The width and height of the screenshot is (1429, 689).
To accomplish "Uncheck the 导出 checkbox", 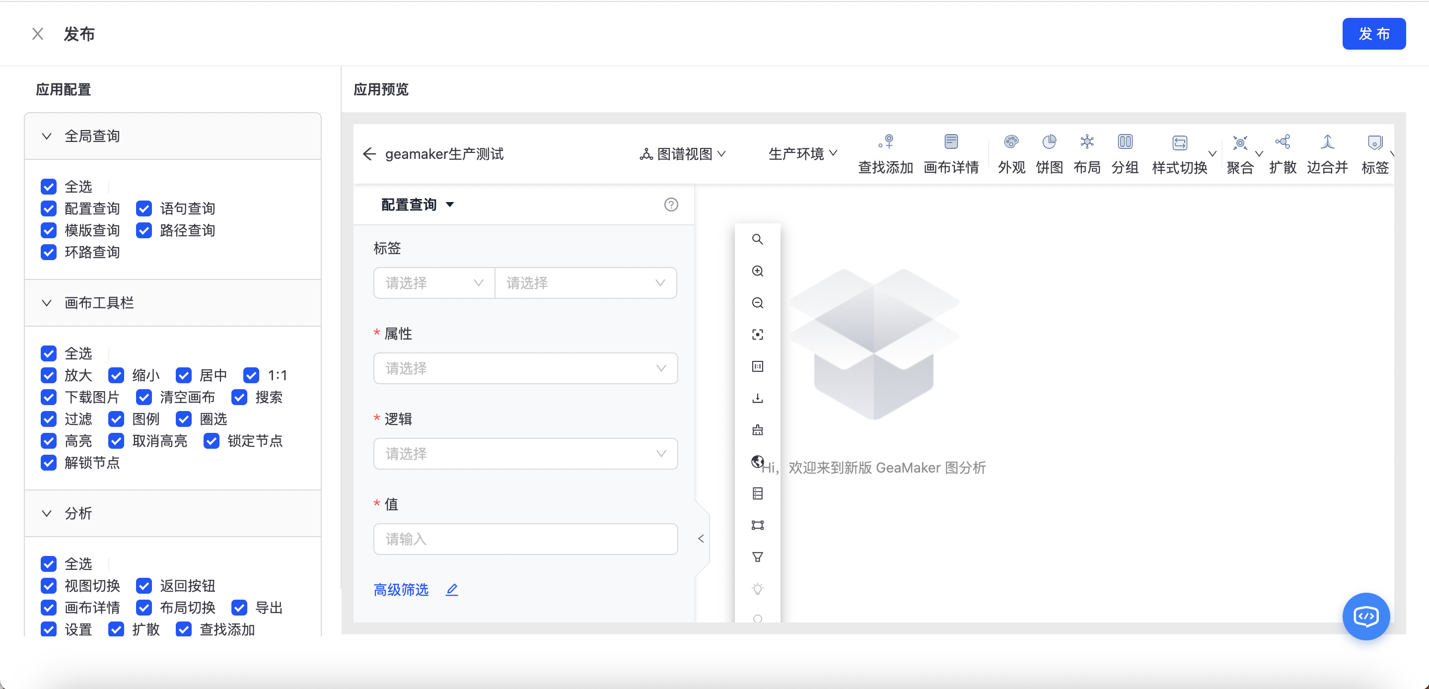I will point(239,608).
